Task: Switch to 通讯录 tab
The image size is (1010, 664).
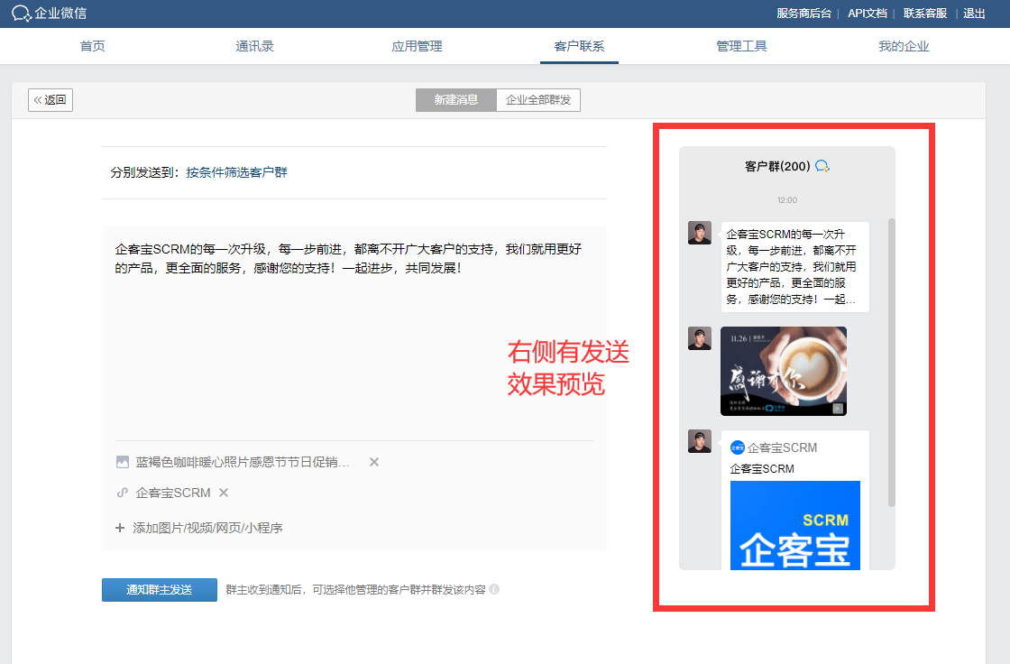Action: (254, 46)
